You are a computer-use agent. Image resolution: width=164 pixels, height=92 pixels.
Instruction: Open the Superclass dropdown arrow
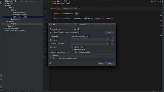coord(109,40)
